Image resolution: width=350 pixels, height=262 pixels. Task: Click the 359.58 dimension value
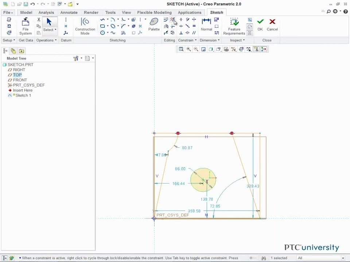[x=194, y=211]
